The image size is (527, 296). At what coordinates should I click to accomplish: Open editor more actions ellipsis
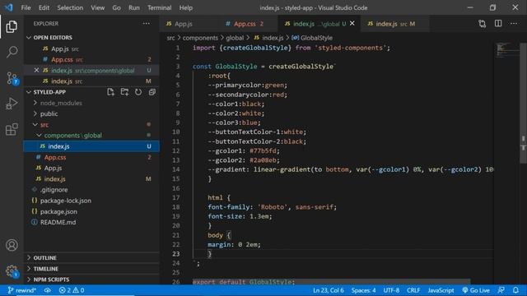point(514,24)
